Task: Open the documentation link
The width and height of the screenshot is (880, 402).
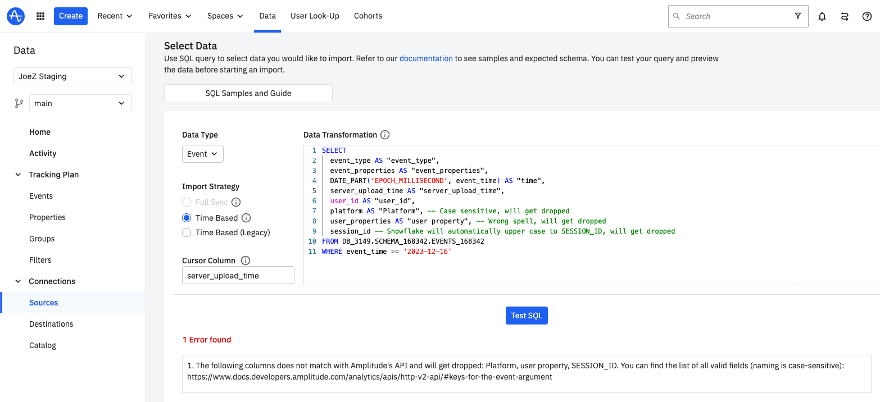Action: click(x=426, y=58)
